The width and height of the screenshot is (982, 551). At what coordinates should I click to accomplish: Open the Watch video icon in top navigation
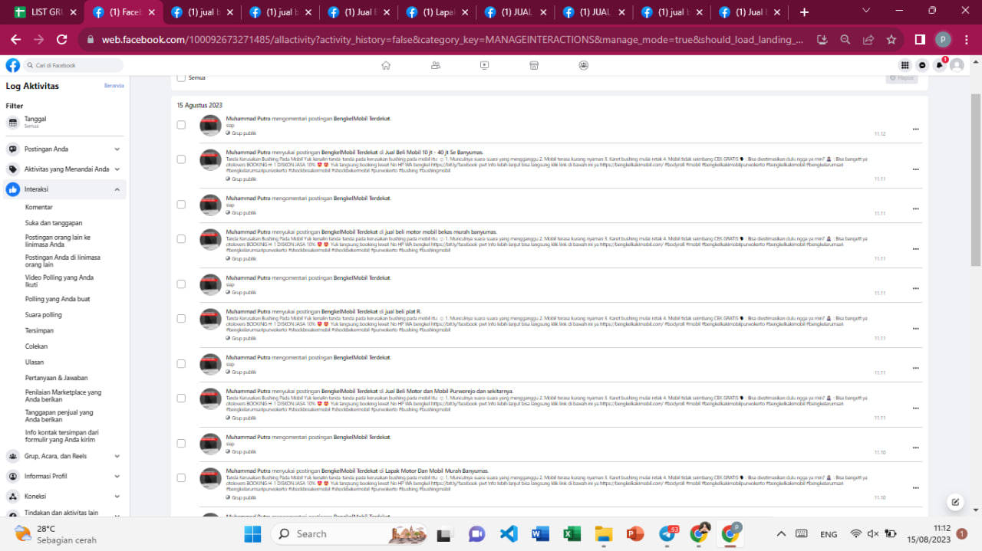[485, 65]
